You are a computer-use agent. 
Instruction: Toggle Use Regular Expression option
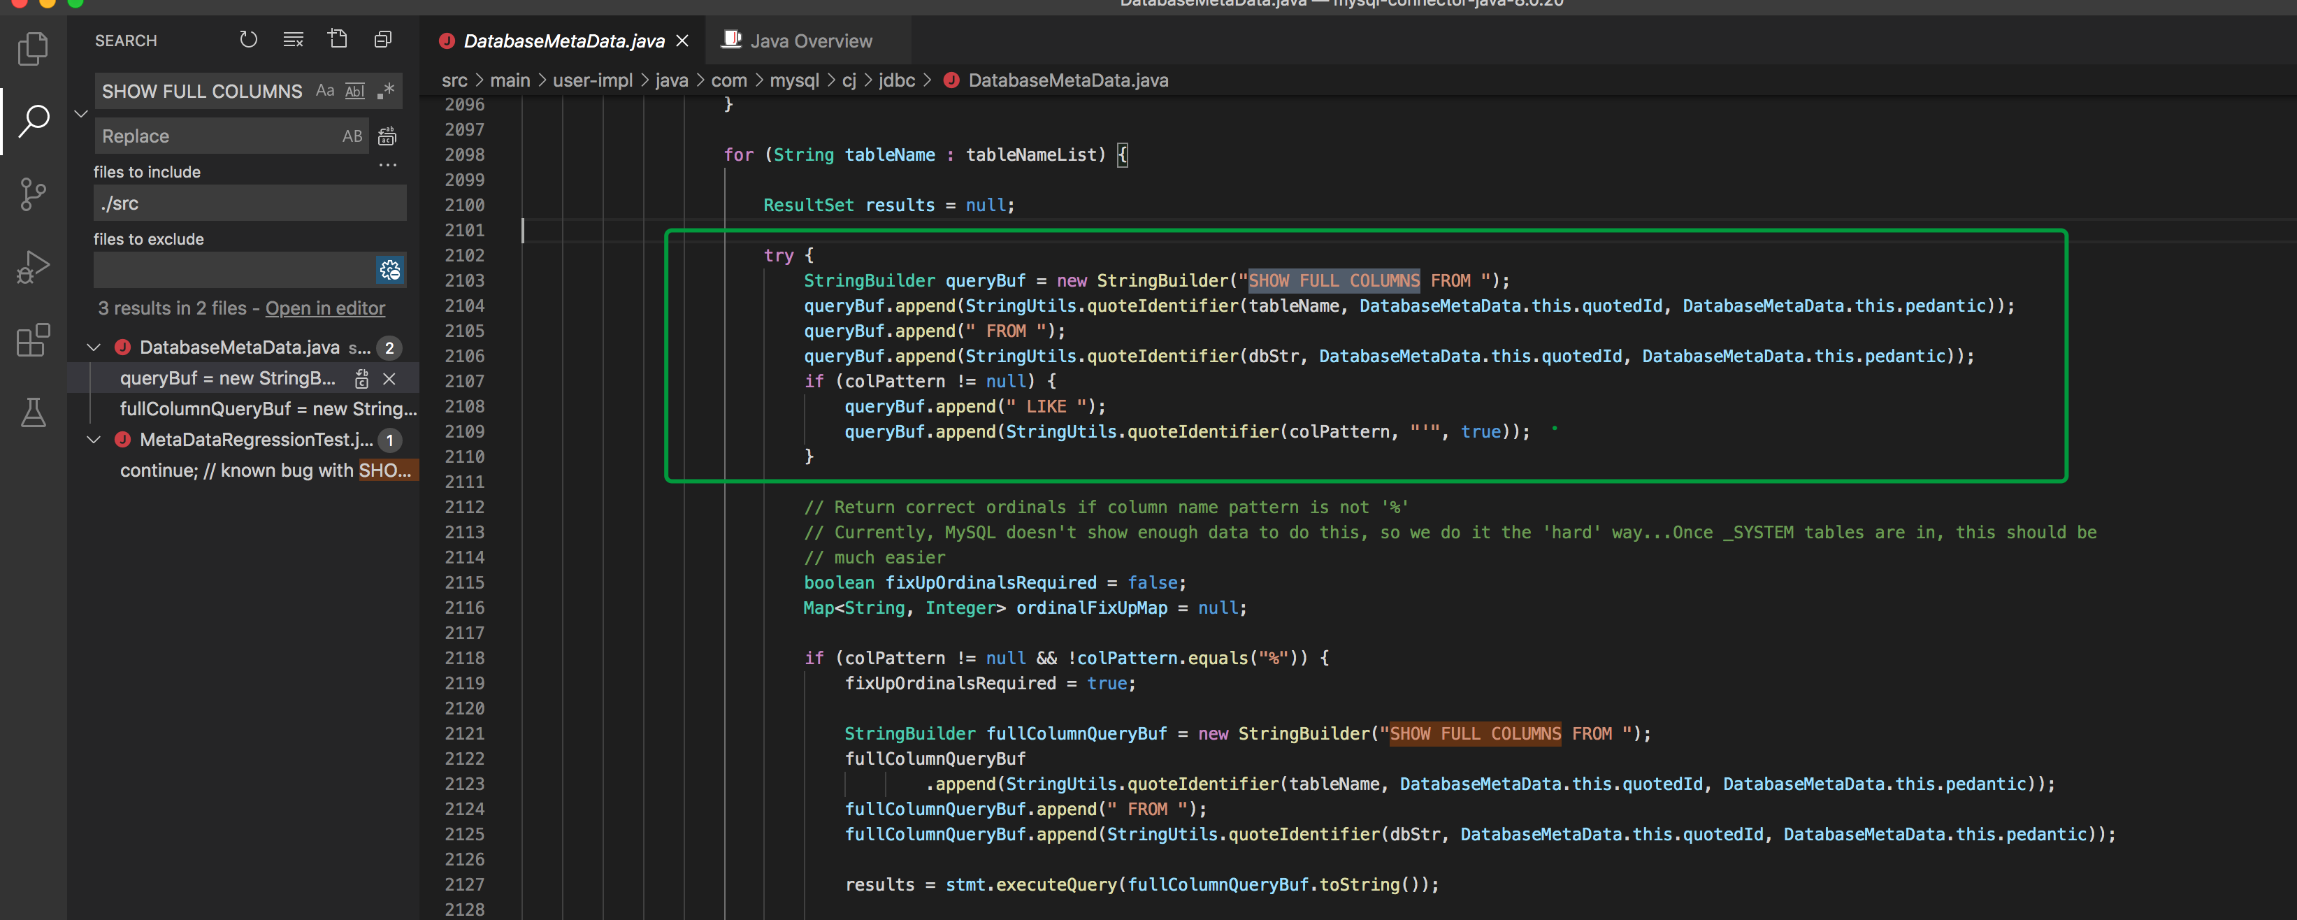[x=386, y=91]
